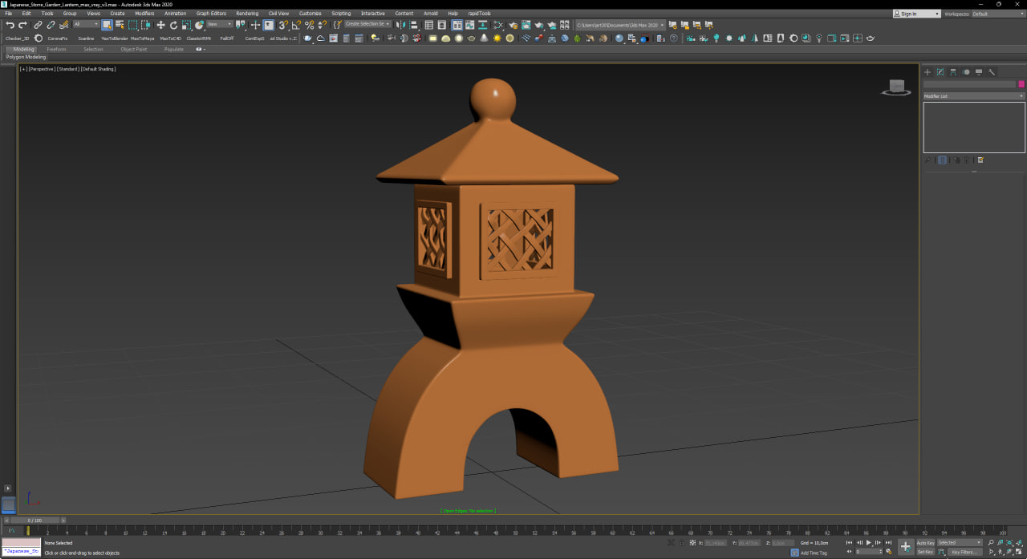Image resolution: width=1027 pixels, height=559 pixels.
Task: Click the Play Animation button
Action: click(869, 542)
